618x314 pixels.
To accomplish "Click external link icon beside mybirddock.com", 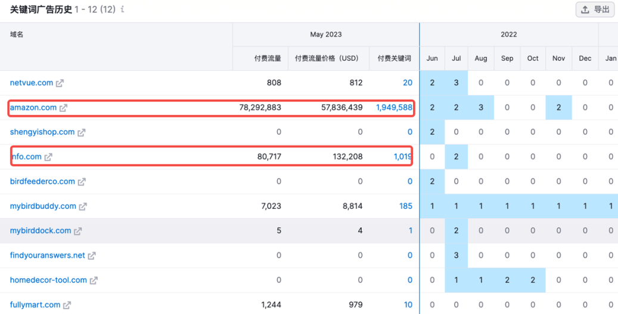I will [x=77, y=231].
